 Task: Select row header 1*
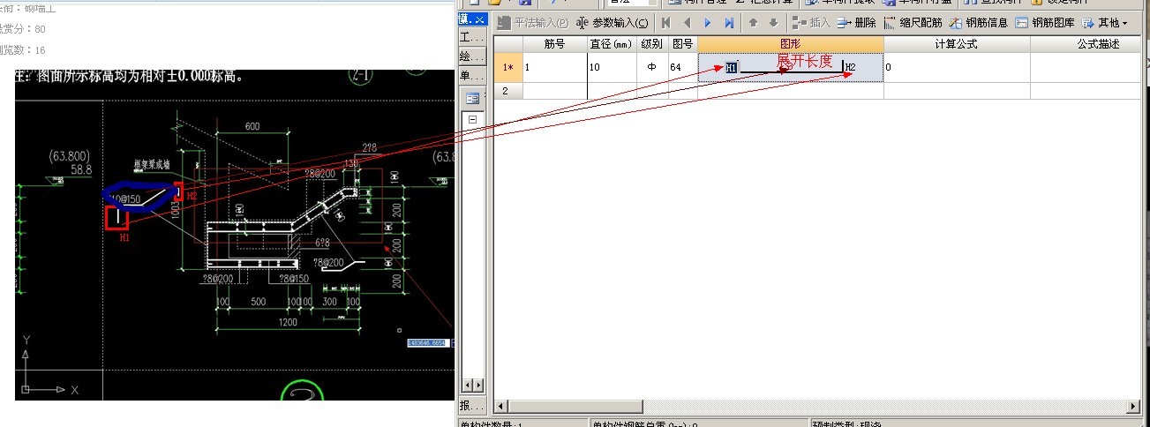click(507, 67)
